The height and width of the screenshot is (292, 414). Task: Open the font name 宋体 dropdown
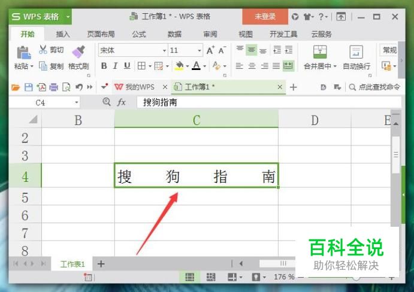164,50
